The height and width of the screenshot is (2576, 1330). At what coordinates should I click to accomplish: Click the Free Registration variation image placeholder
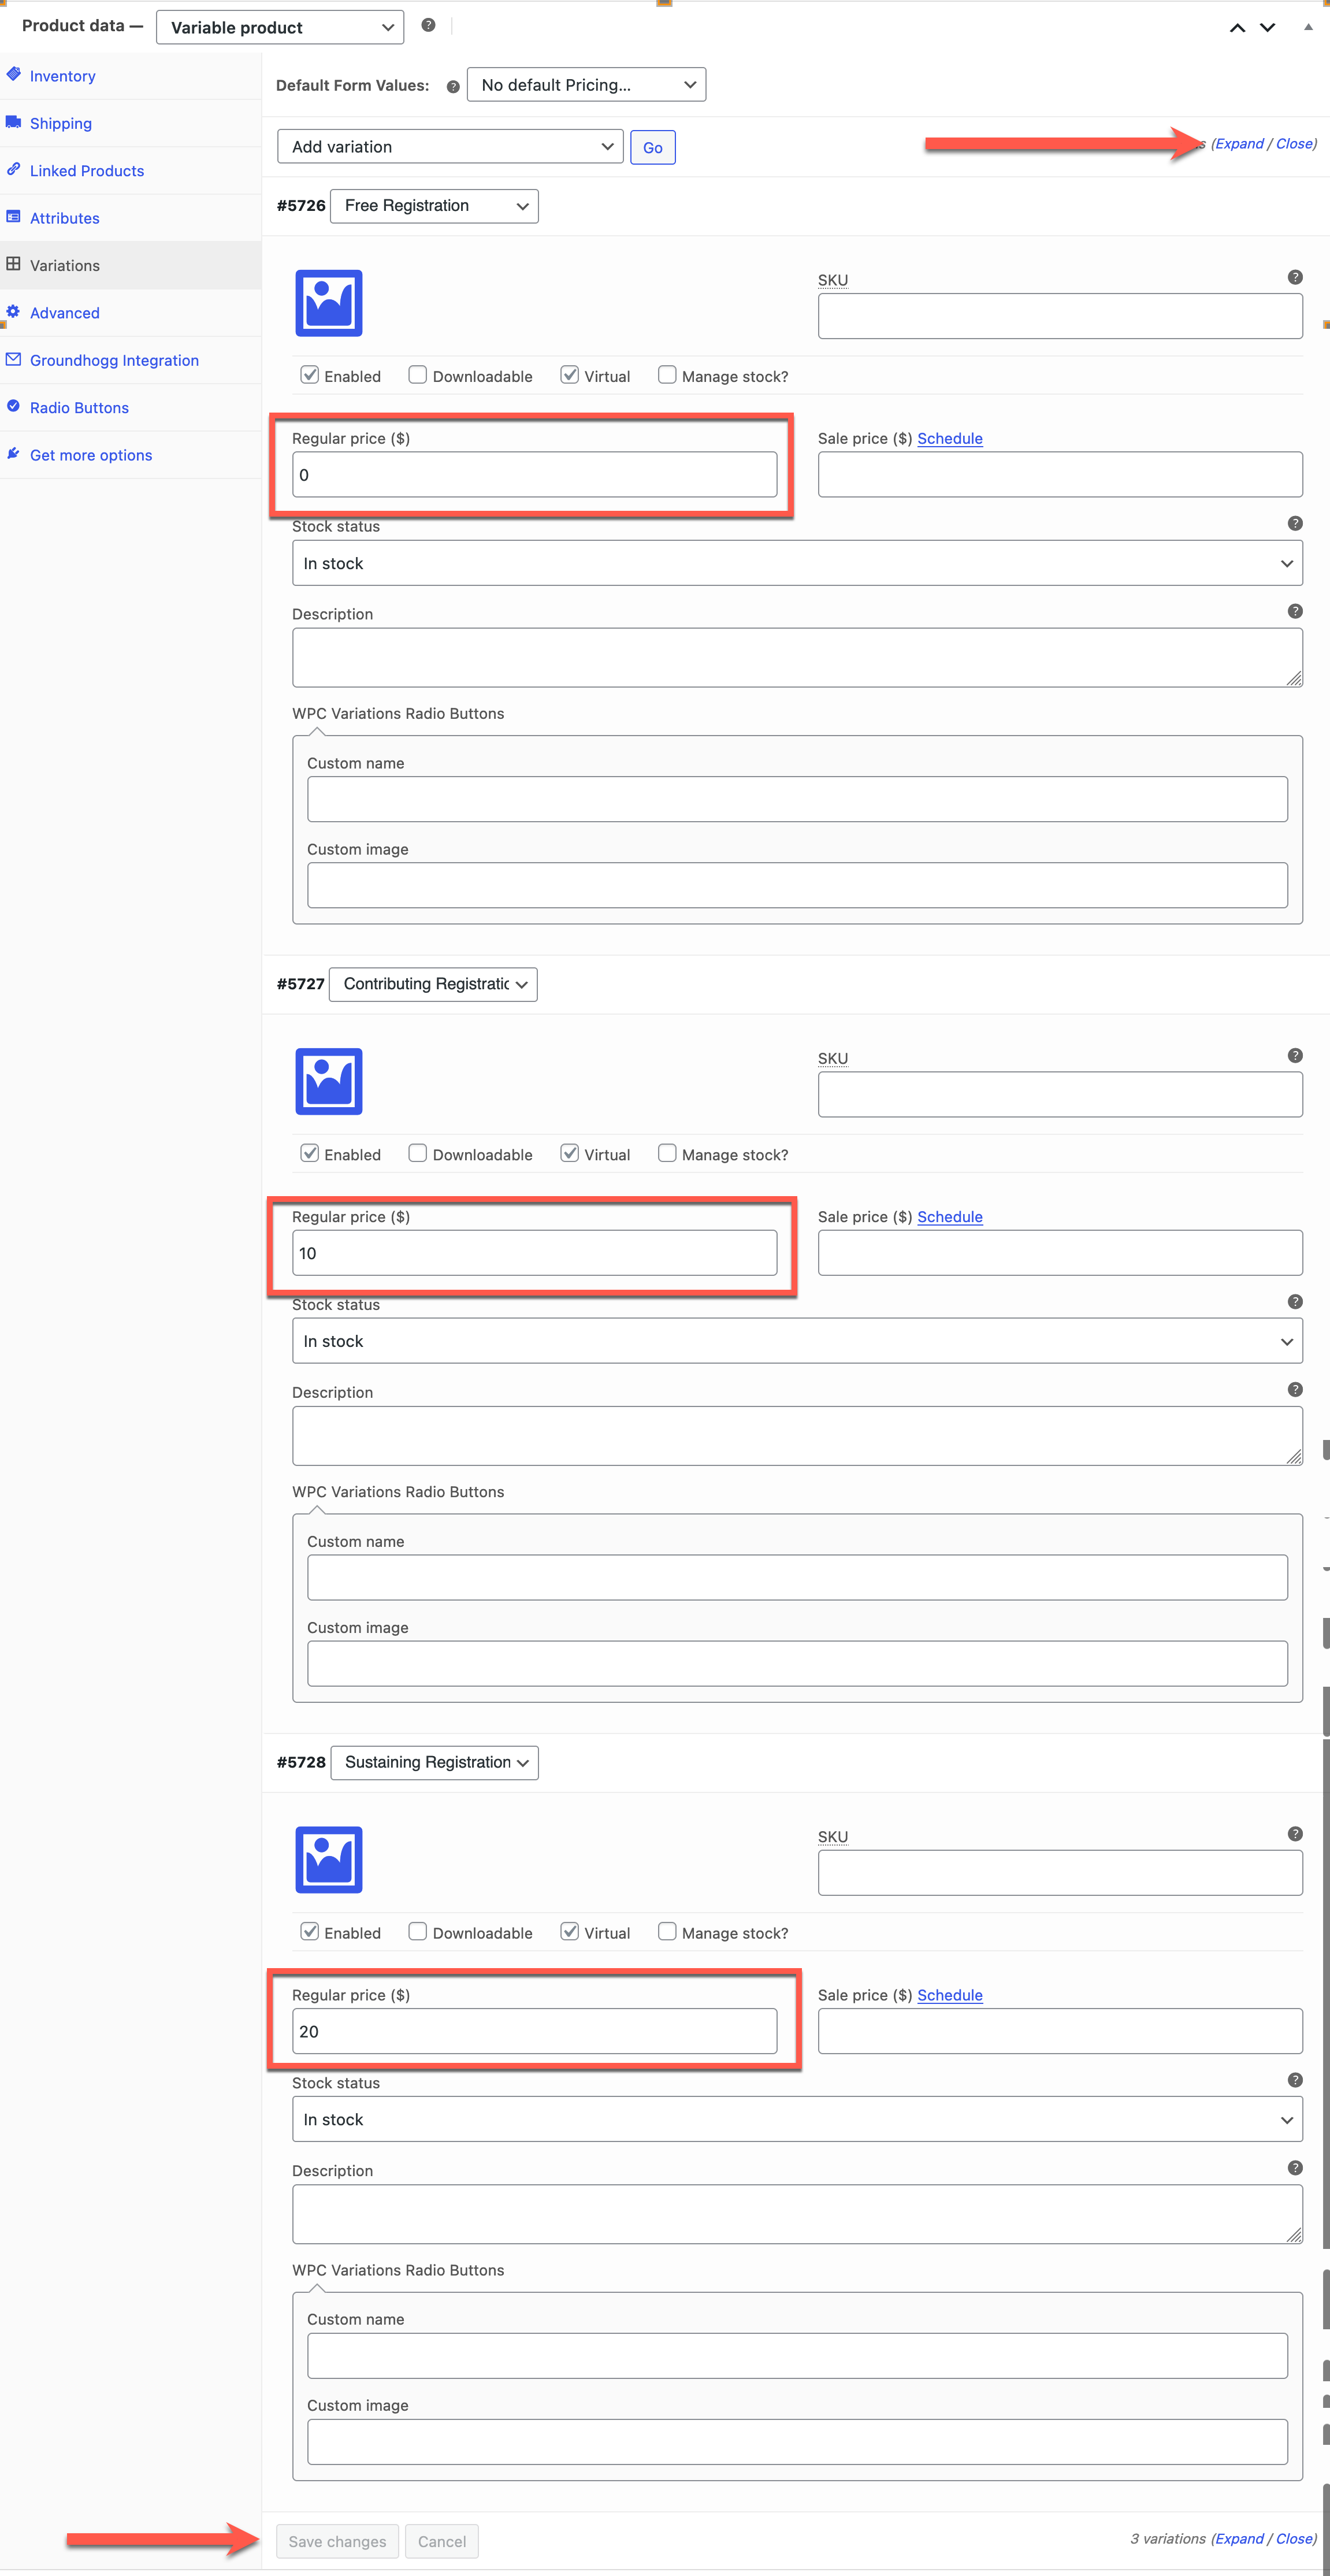[328, 303]
